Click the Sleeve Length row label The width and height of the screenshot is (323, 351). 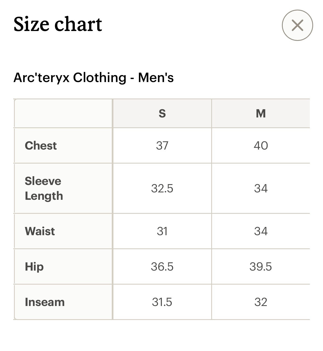pyautogui.click(x=44, y=189)
